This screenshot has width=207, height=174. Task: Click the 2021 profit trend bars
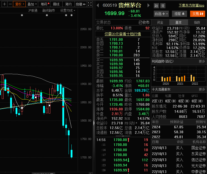(x=181, y=78)
